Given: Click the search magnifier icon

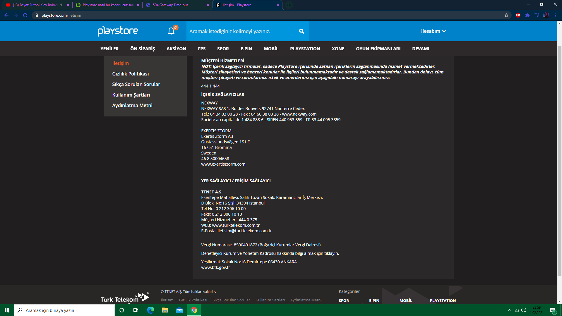Looking at the screenshot, I should [301, 31].
